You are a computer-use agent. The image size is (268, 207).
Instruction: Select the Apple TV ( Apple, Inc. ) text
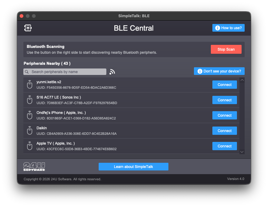(x=56, y=143)
